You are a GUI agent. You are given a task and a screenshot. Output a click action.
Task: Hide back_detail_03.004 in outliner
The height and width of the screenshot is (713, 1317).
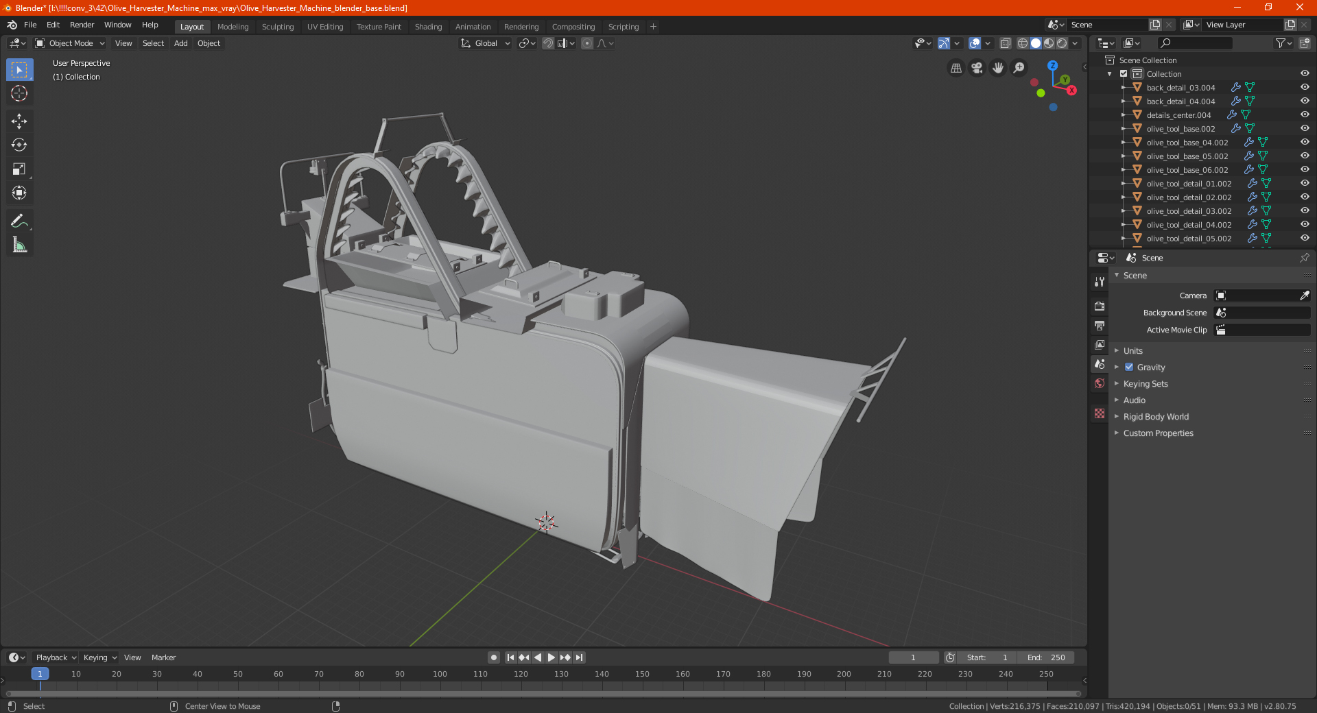(x=1305, y=87)
